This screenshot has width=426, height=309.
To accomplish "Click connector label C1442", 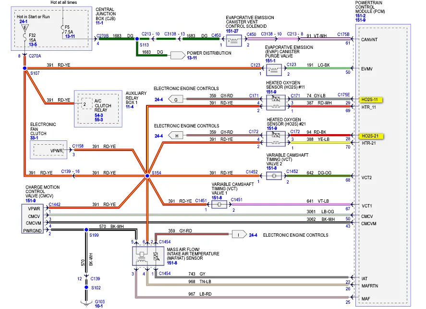I will pos(55,205).
